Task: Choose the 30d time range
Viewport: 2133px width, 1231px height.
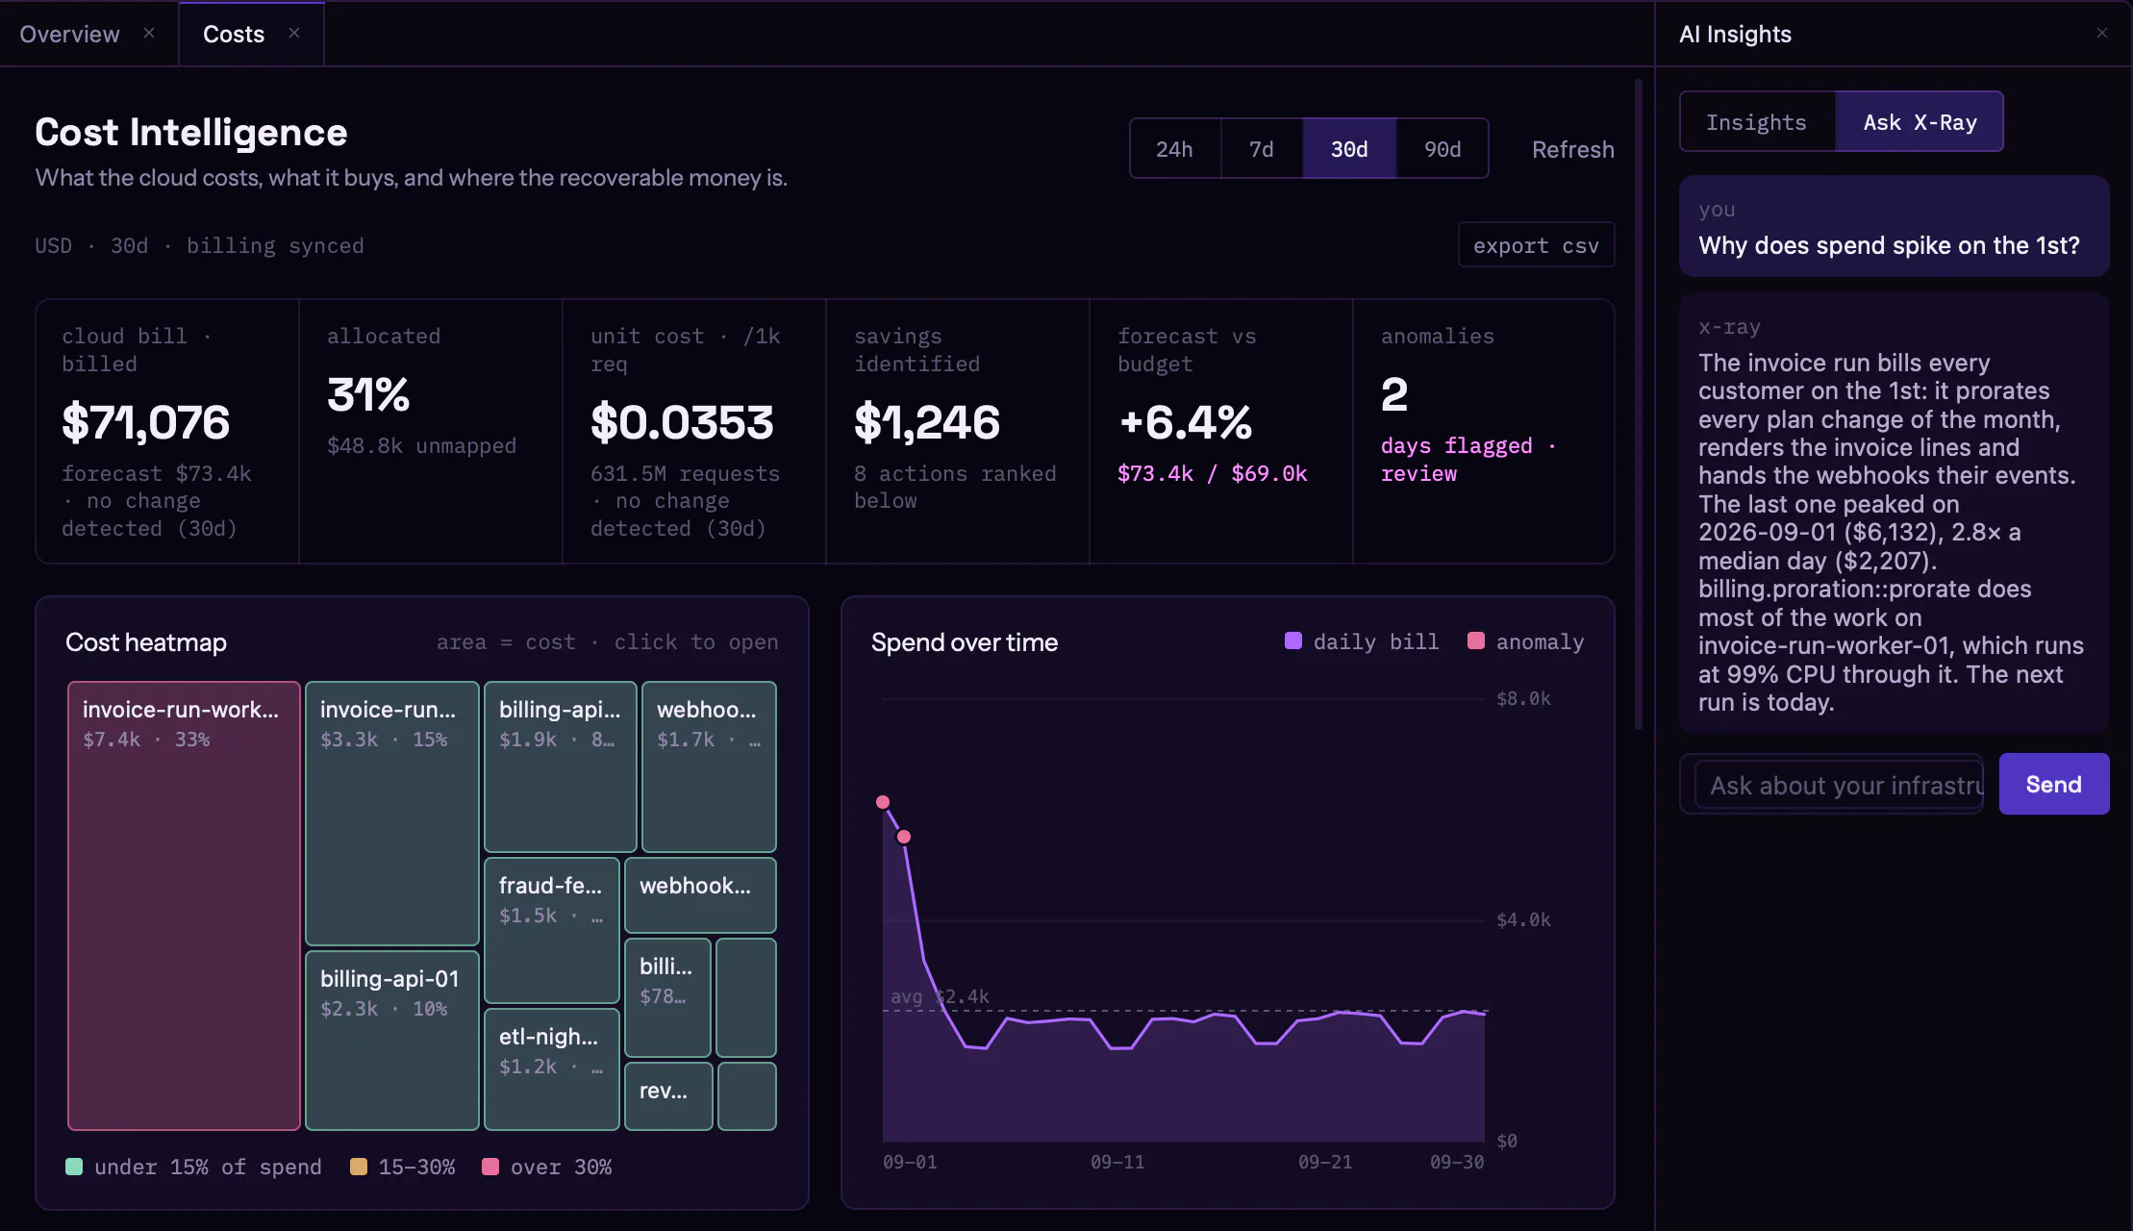Action: (x=1349, y=148)
